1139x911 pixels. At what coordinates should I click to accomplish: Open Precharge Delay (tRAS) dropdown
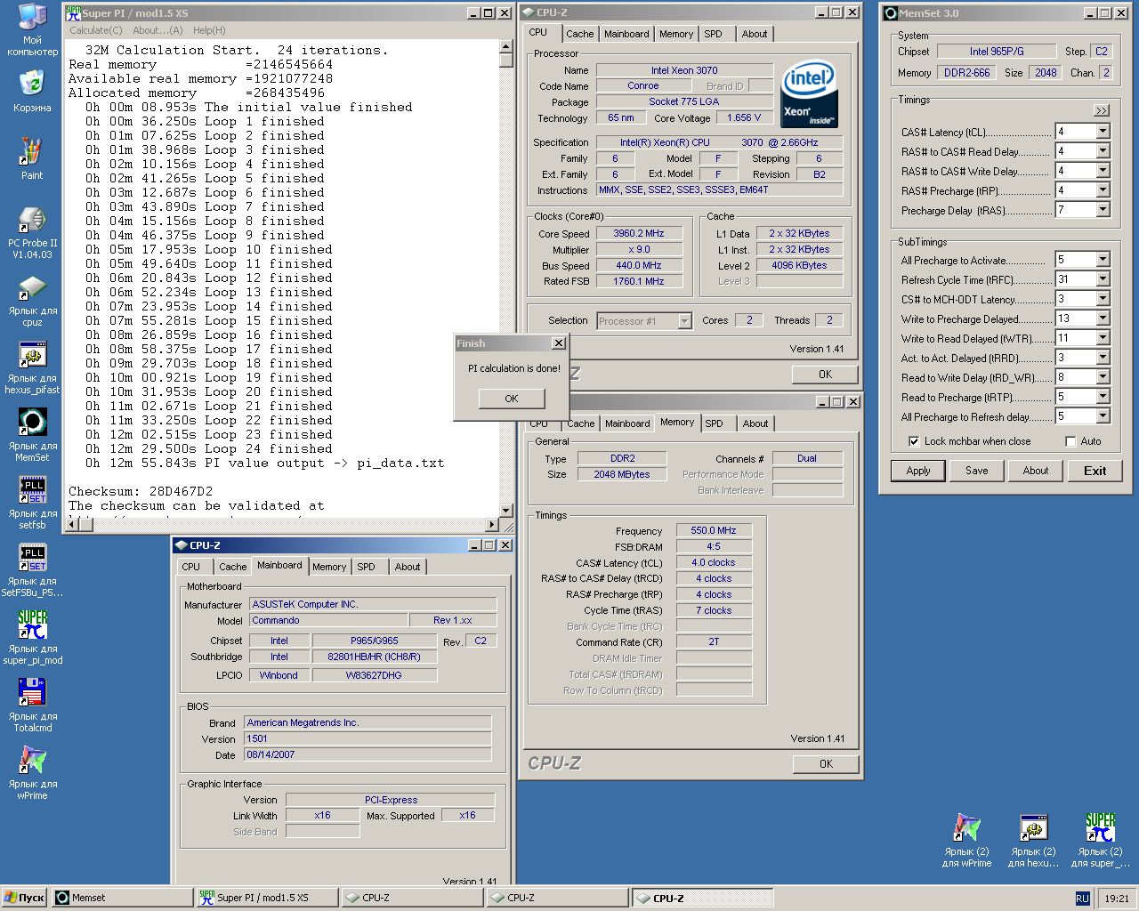(1103, 210)
